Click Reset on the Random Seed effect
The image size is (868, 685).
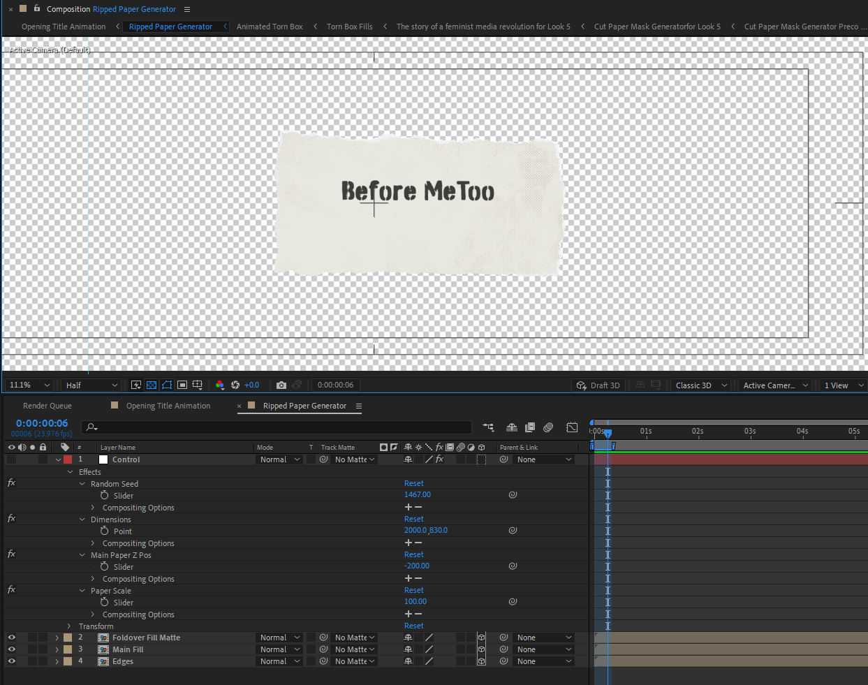pyautogui.click(x=413, y=483)
